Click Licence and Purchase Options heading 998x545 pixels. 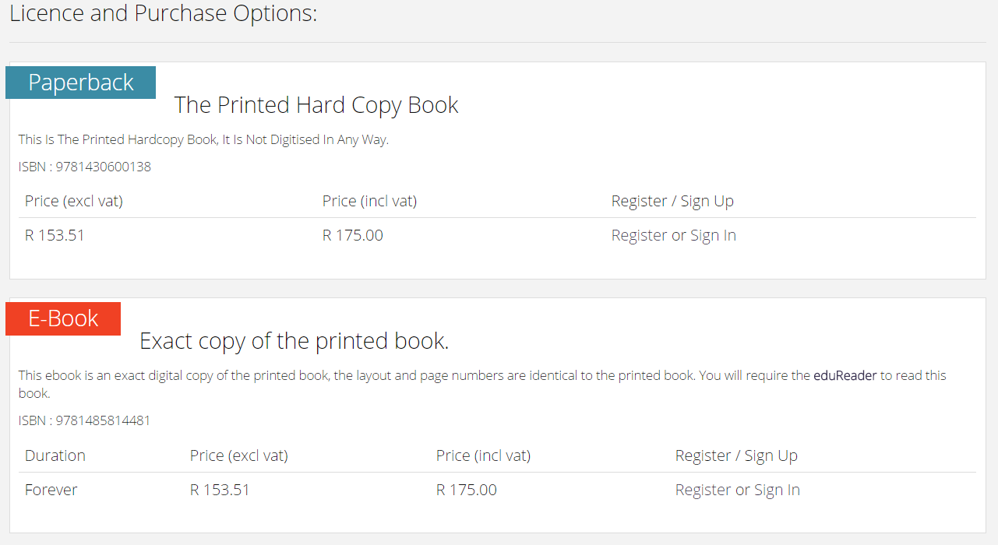pyautogui.click(x=164, y=13)
